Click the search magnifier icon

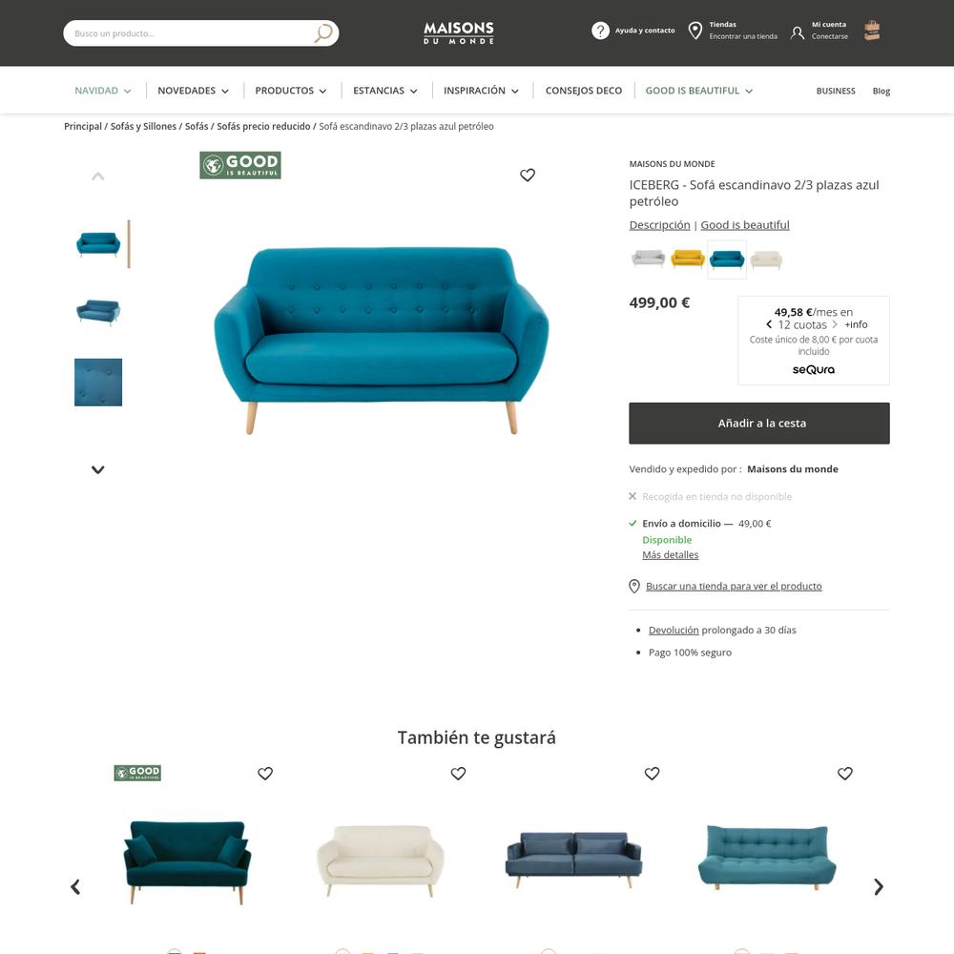click(323, 32)
